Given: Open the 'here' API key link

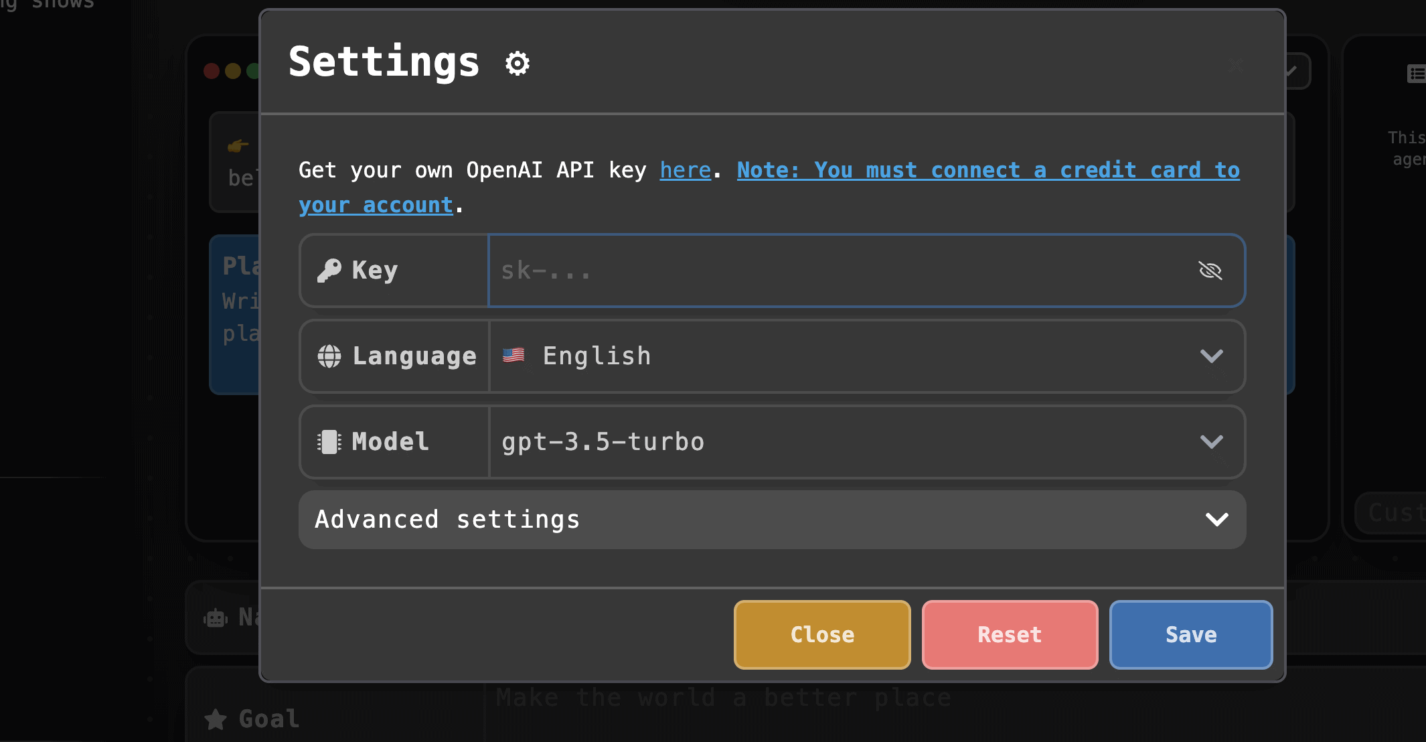Looking at the screenshot, I should point(685,170).
